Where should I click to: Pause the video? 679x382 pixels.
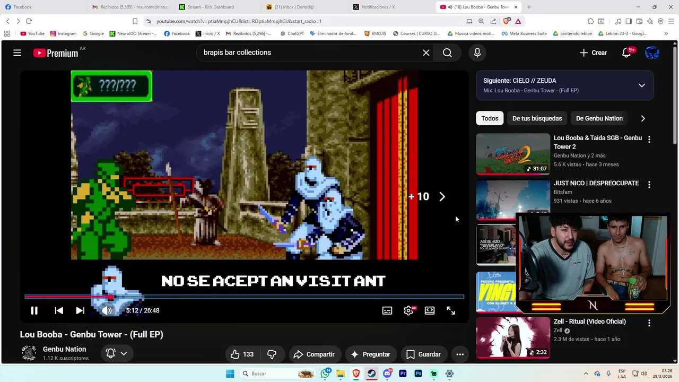click(34, 310)
